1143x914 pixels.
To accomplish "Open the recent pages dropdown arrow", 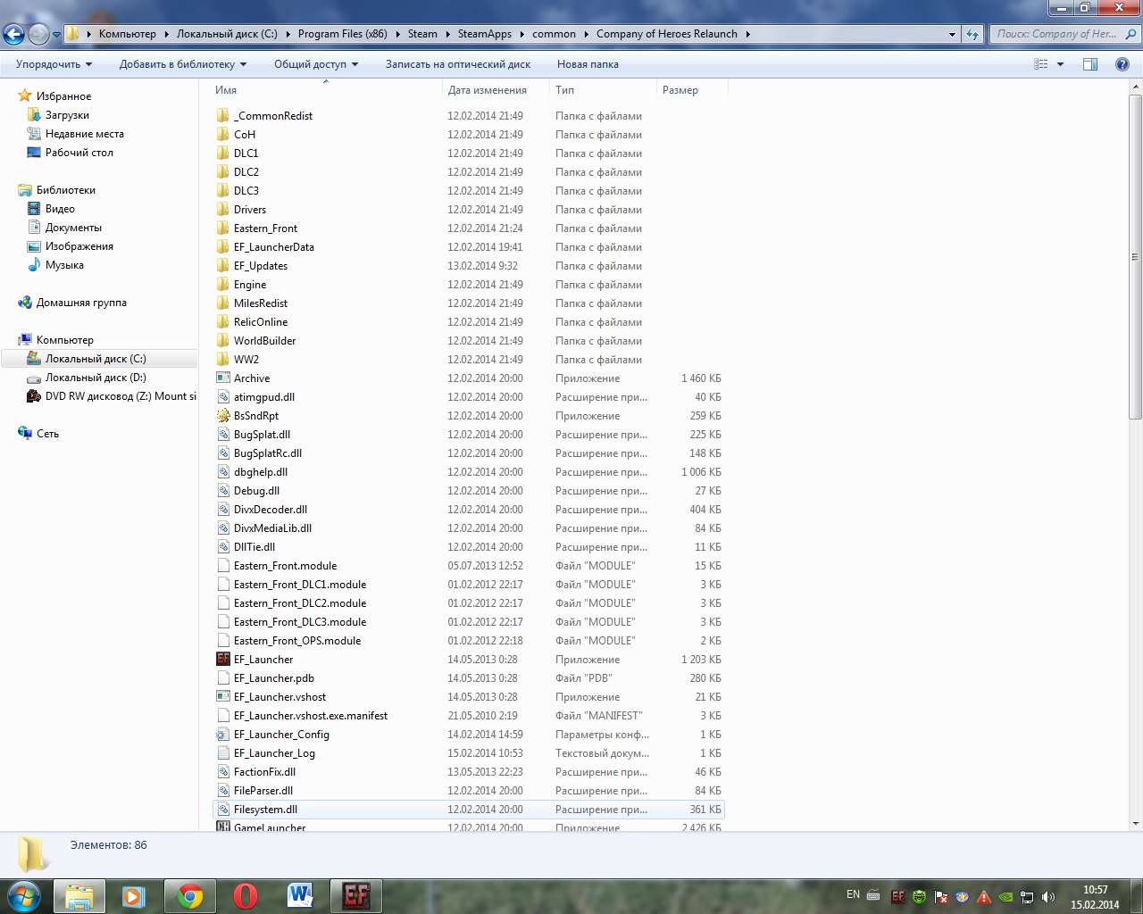I will coord(56,35).
